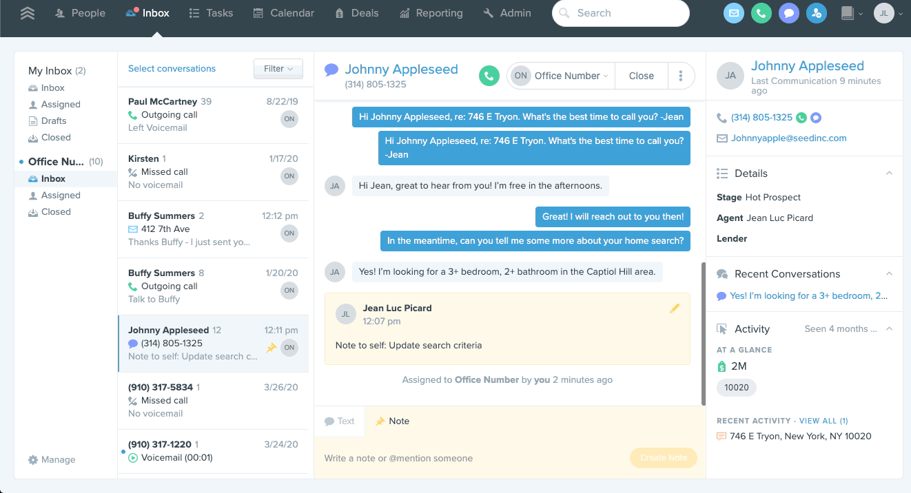This screenshot has height=493, width=911.
Task: Switch to the Note tab in composer
Action: point(392,421)
